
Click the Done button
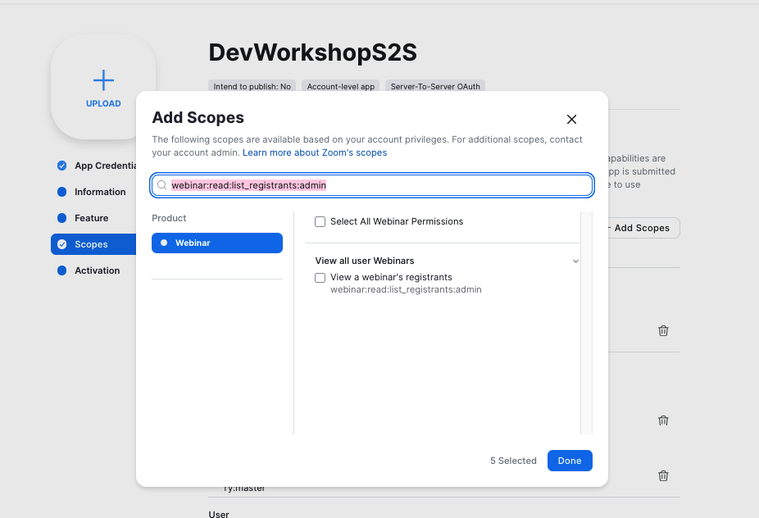[570, 461]
